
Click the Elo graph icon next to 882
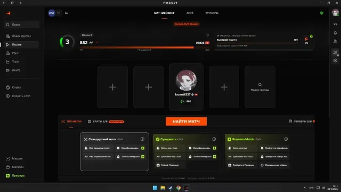coord(91,43)
